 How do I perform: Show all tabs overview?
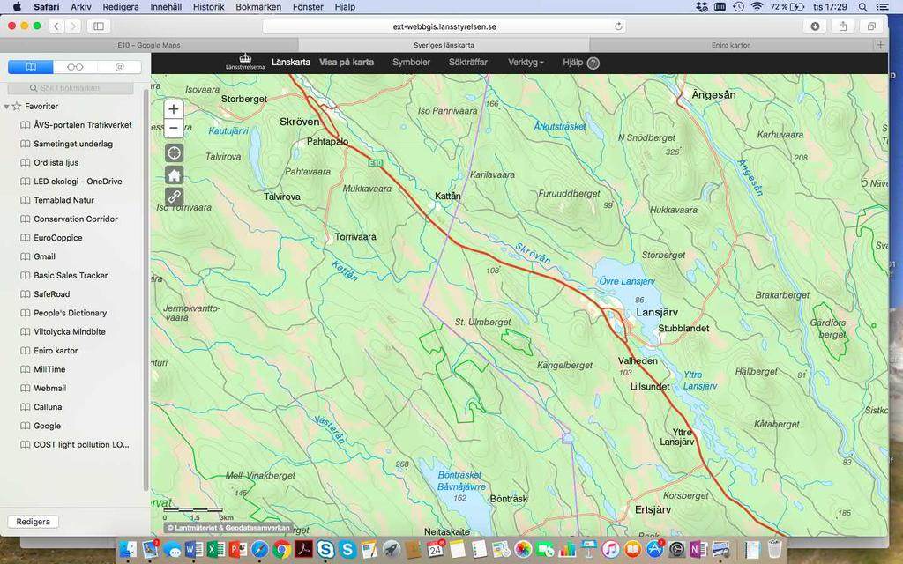pos(871,26)
